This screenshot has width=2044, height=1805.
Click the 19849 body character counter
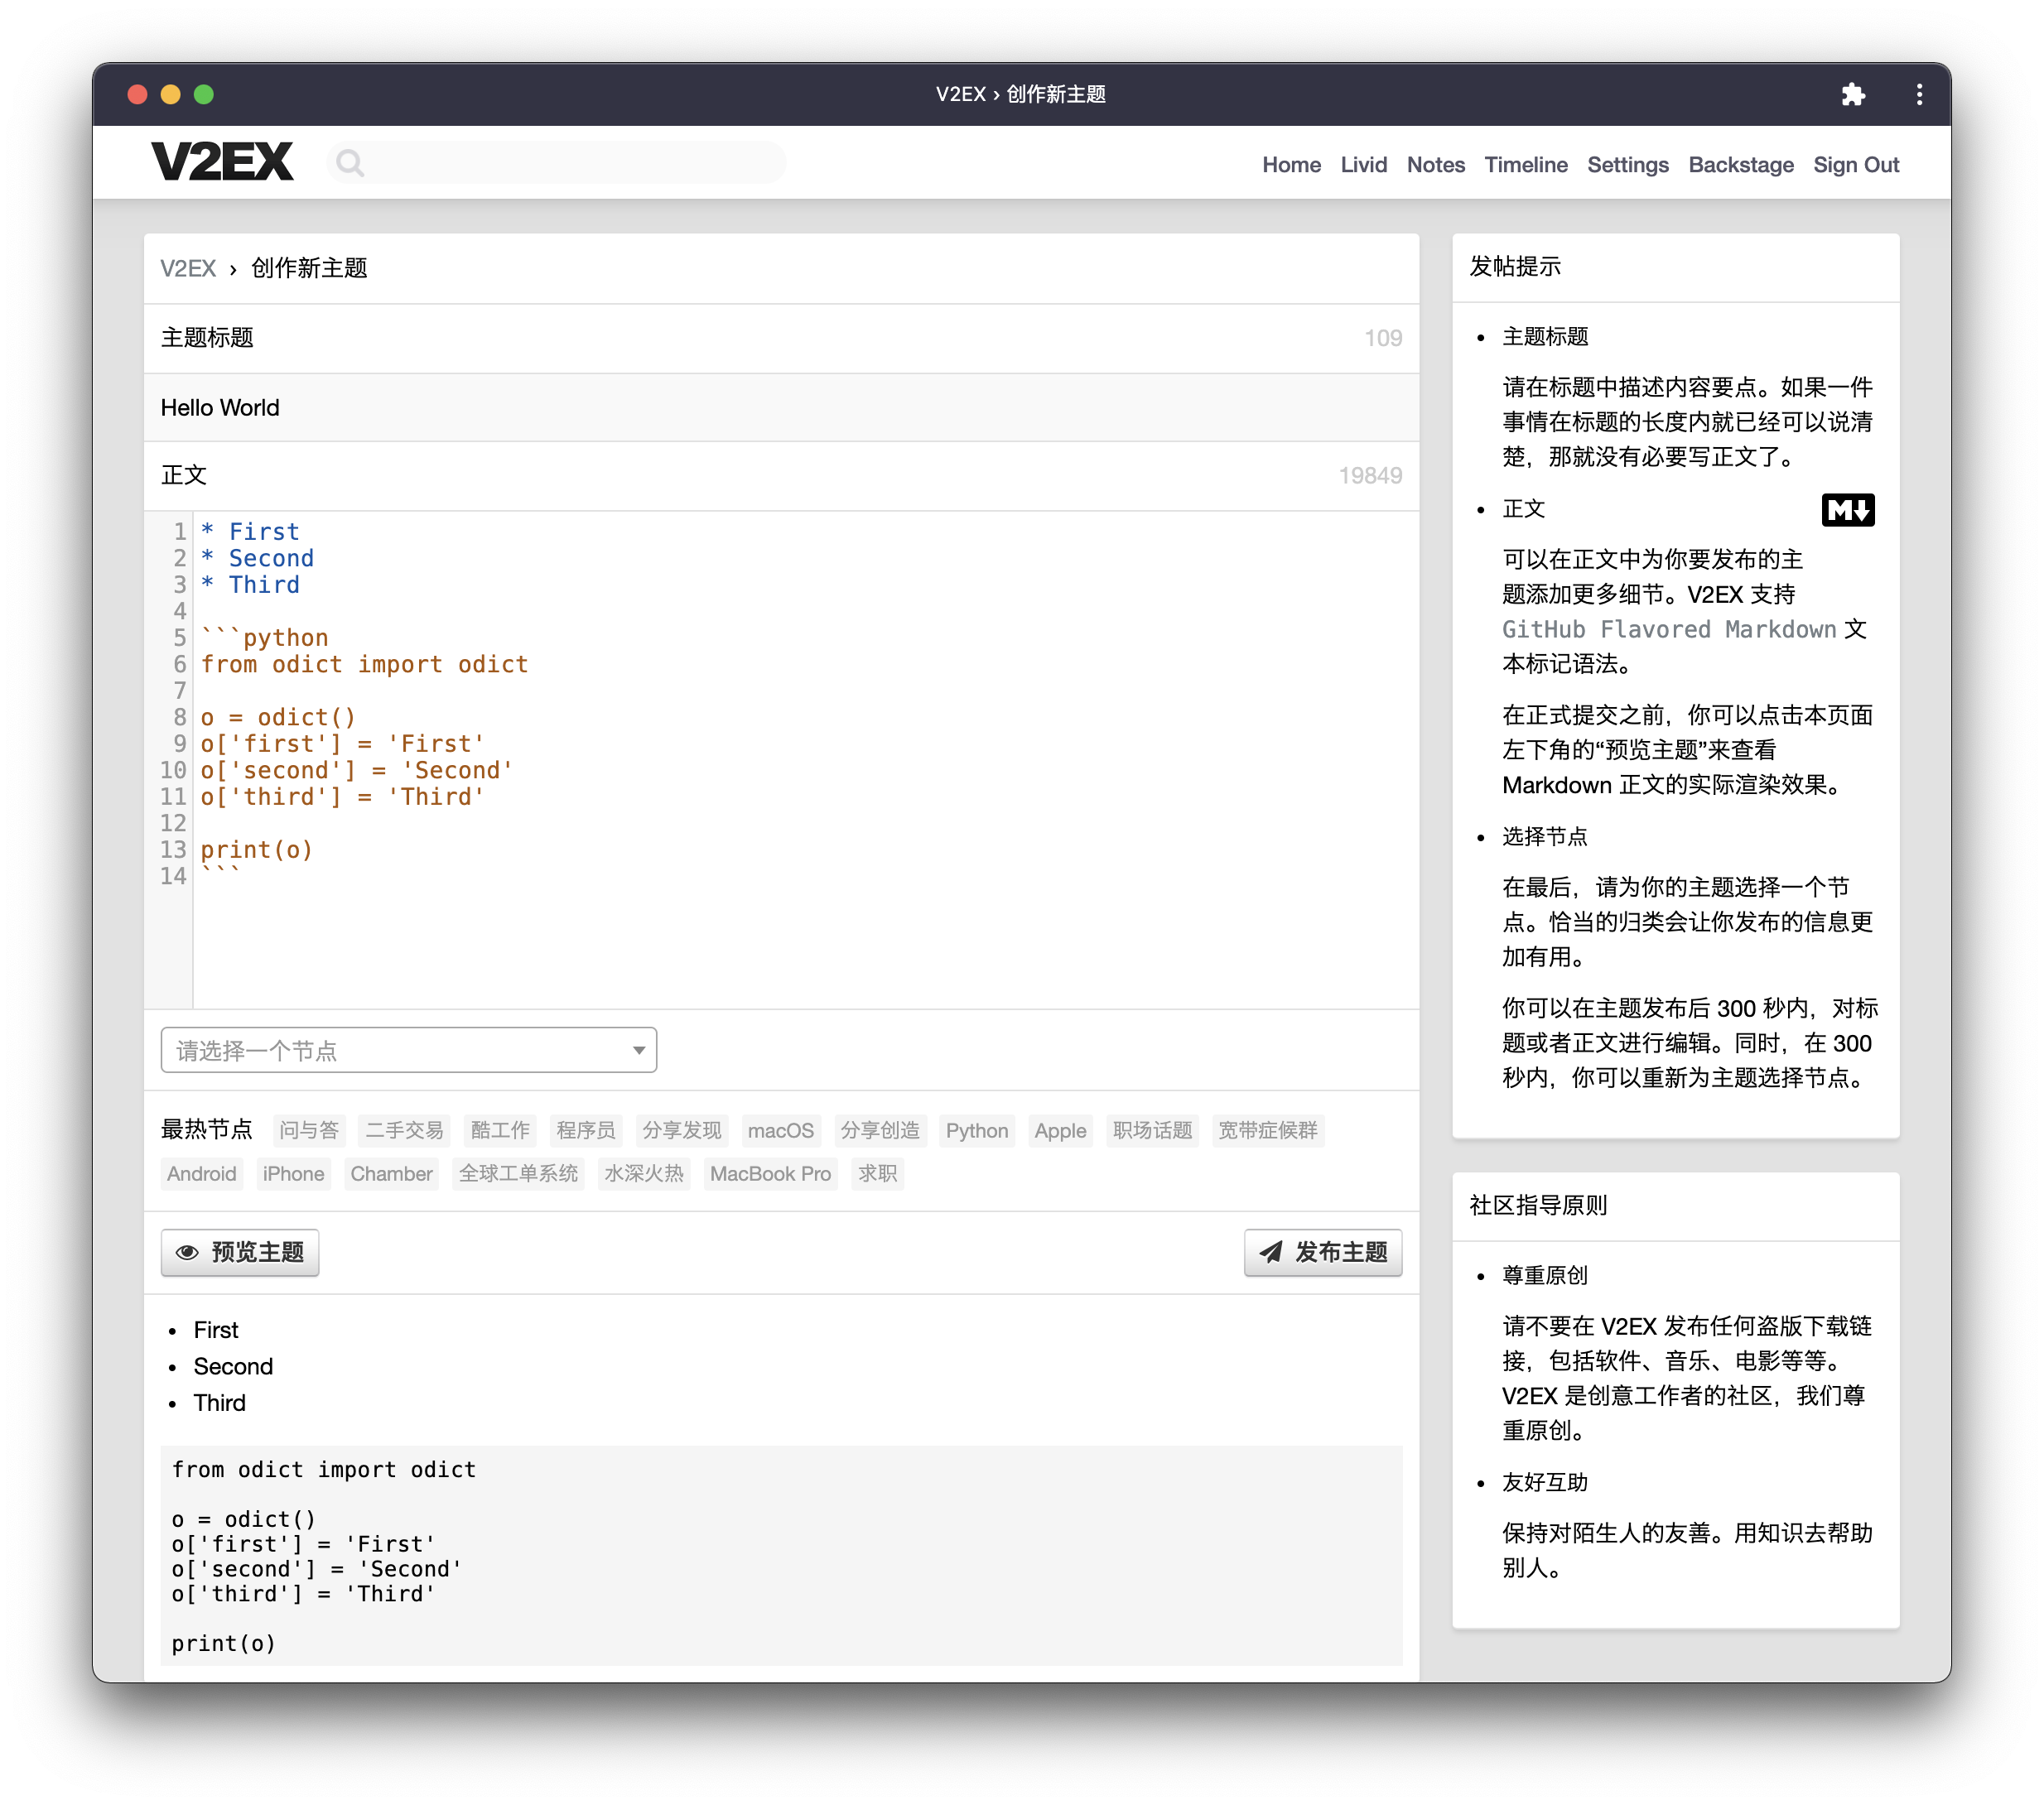(1370, 475)
